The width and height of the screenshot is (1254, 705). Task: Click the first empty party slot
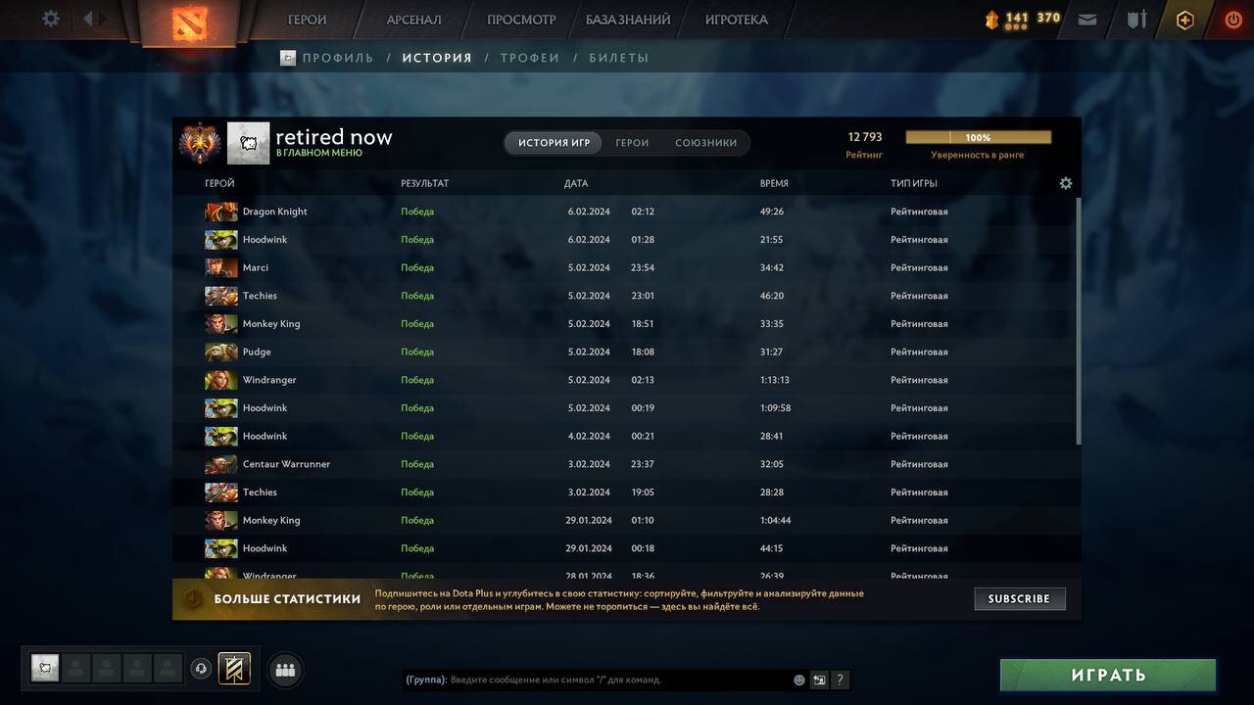pyautogui.click(x=76, y=669)
